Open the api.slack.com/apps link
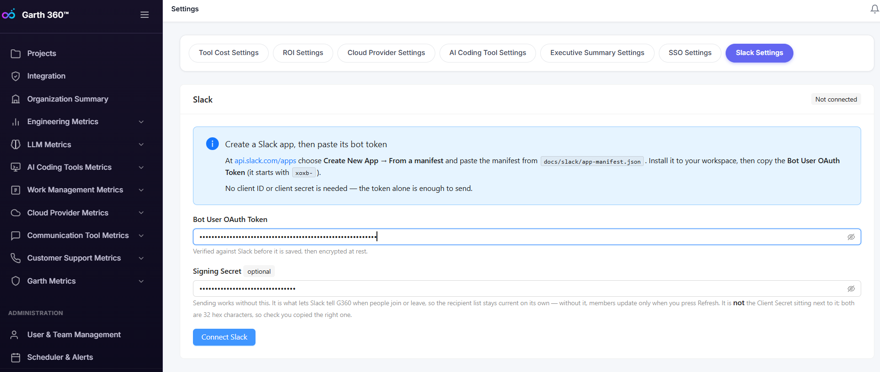Image resolution: width=880 pixels, height=372 pixels. click(x=265, y=161)
